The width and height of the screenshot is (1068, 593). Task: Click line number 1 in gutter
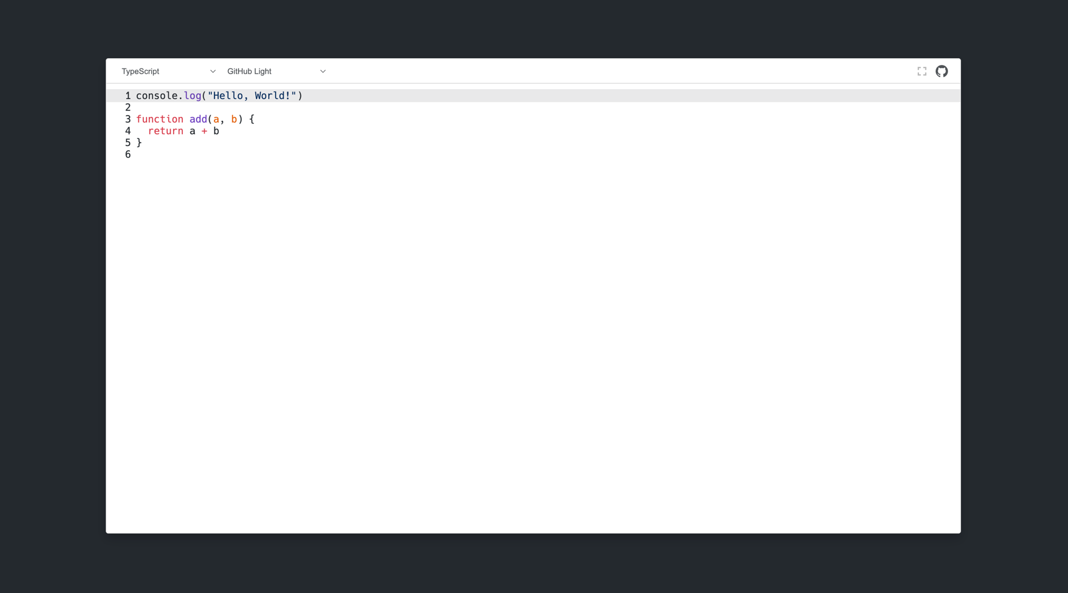click(128, 96)
